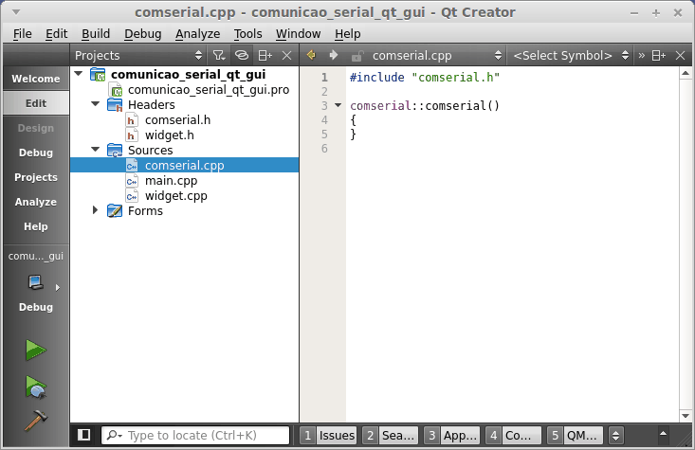Close the Projects side panel
The image size is (695, 450).
click(286, 55)
